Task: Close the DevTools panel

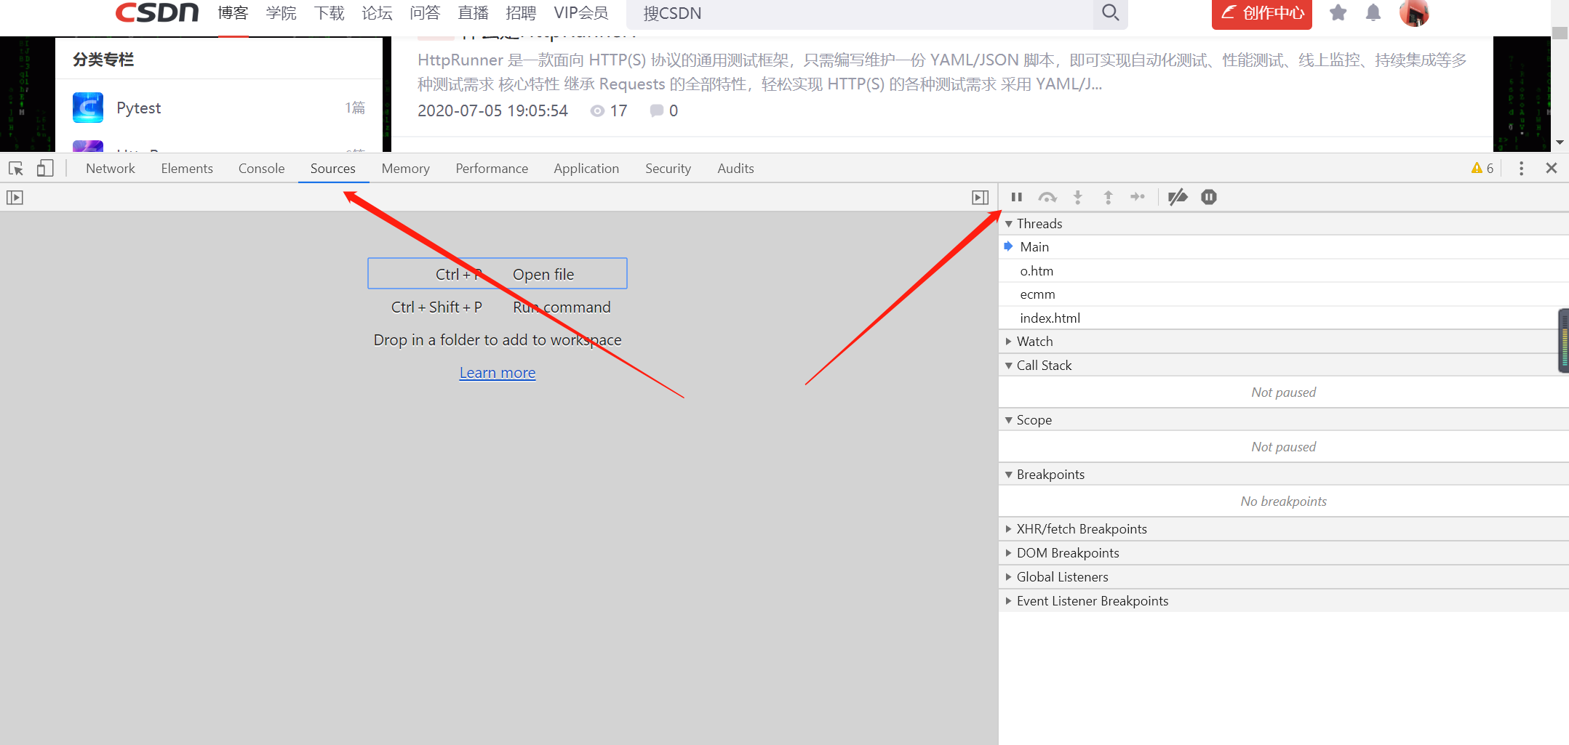Action: (x=1552, y=169)
